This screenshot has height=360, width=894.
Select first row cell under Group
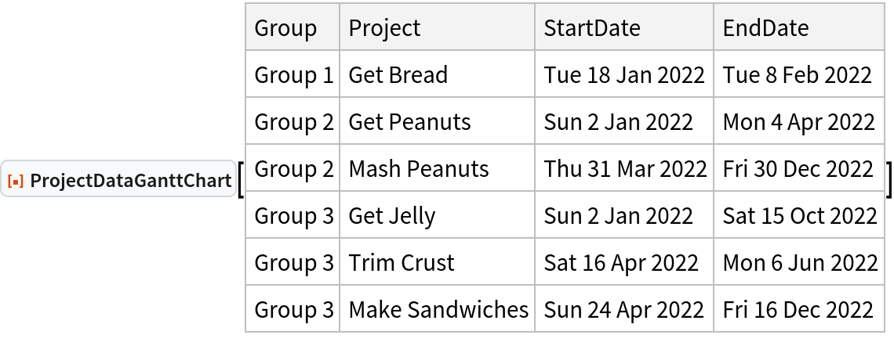(x=293, y=74)
